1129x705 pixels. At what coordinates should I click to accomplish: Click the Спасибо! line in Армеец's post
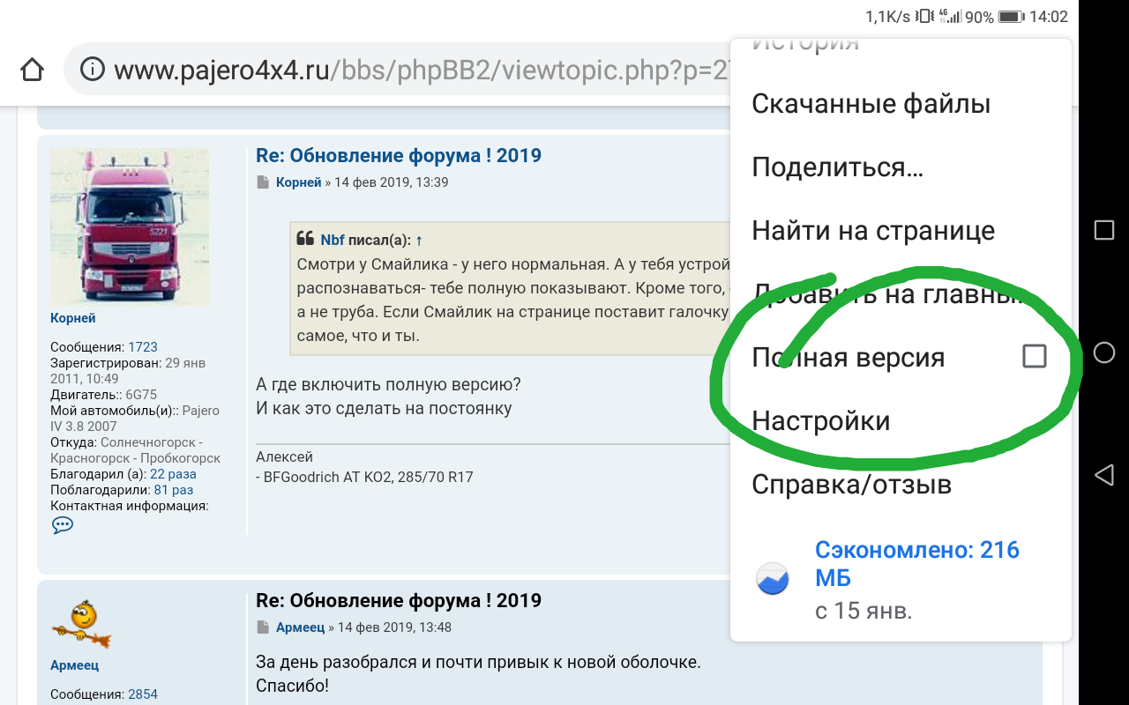pos(292,686)
